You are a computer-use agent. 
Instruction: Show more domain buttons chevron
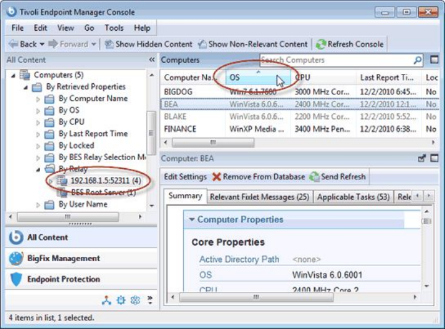pos(150,300)
